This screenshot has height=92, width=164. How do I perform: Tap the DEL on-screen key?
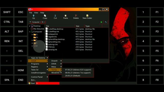(x=21, y=51)
